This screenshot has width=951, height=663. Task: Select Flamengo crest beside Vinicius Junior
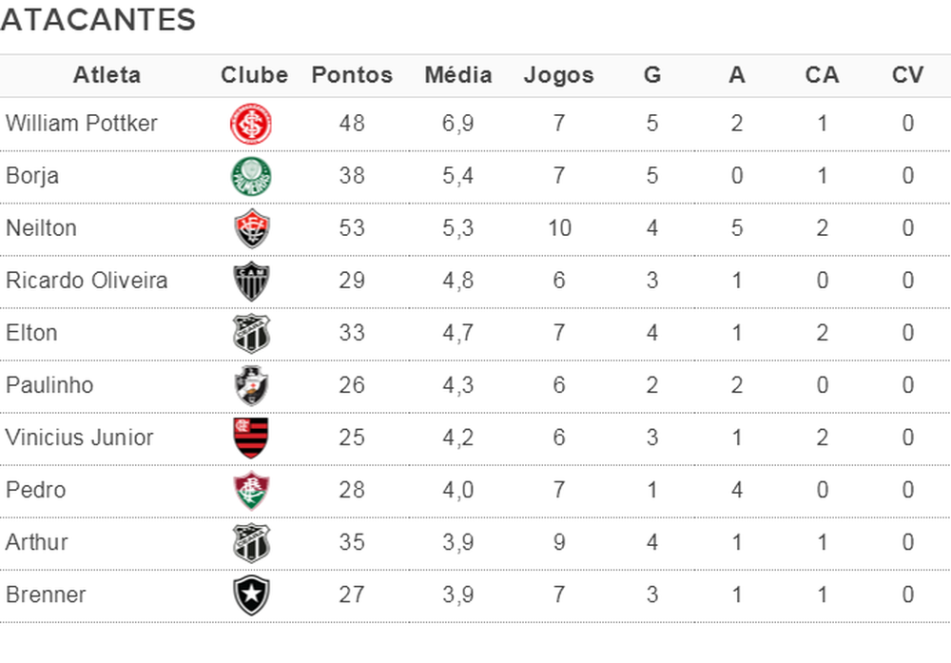click(252, 438)
